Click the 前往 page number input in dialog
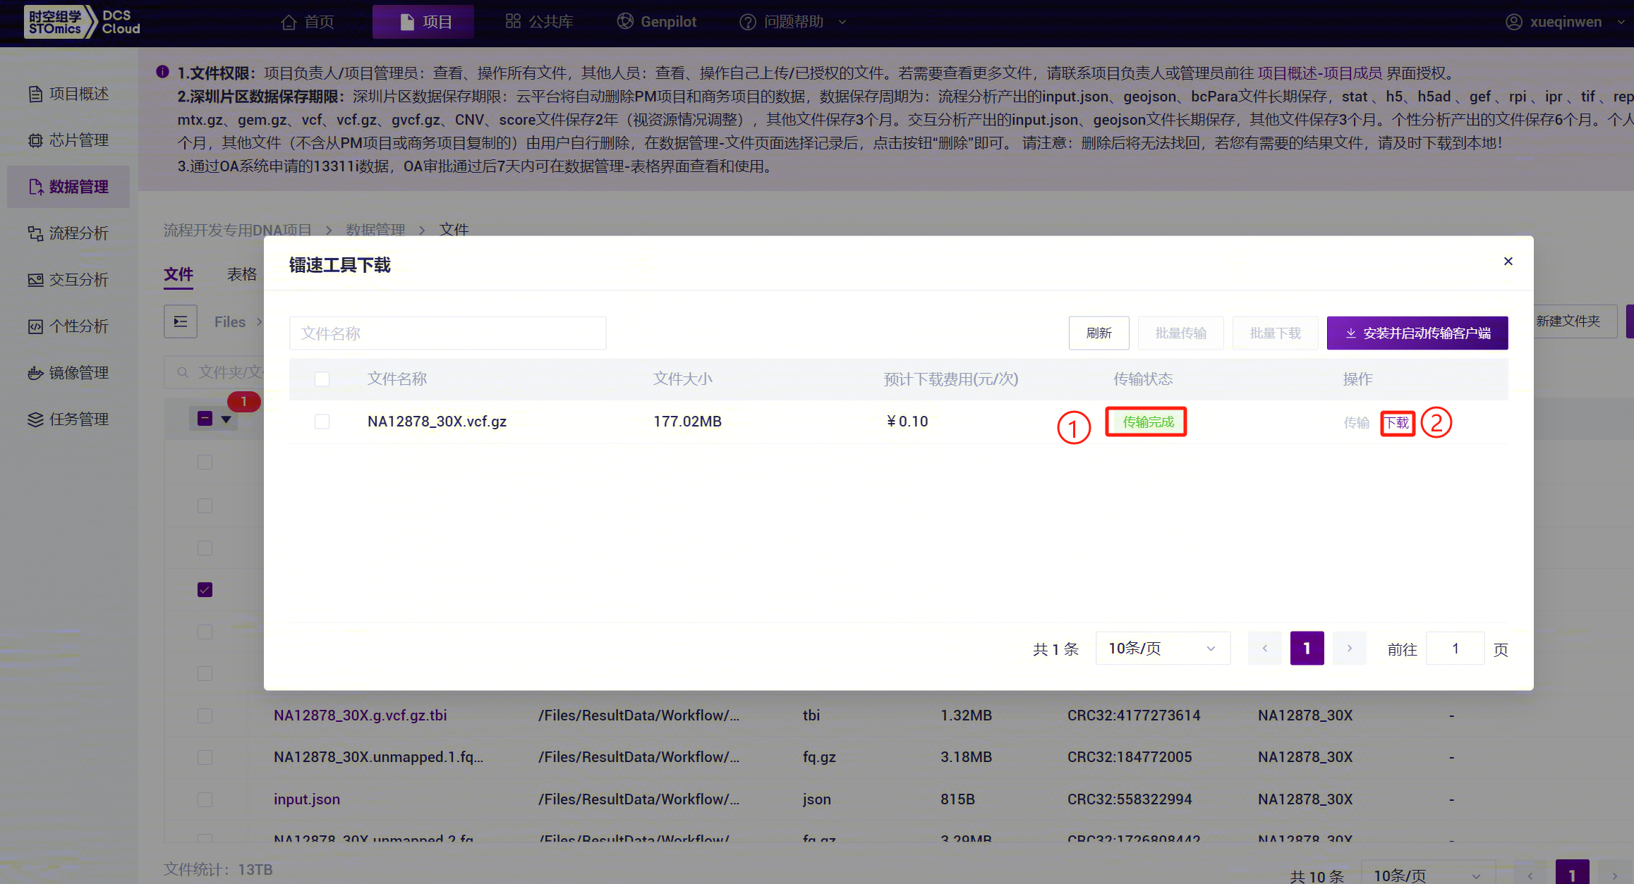 (x=1456, y=648)
